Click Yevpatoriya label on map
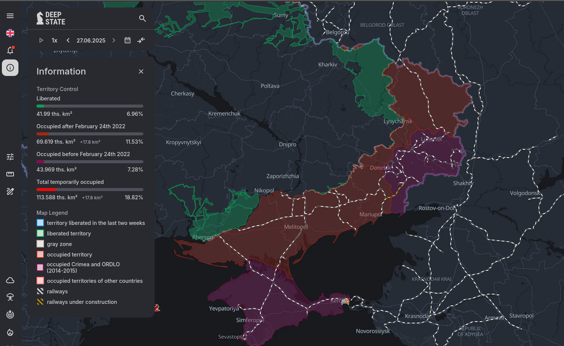This screenshot has height=346, width=564. [224, 308]
